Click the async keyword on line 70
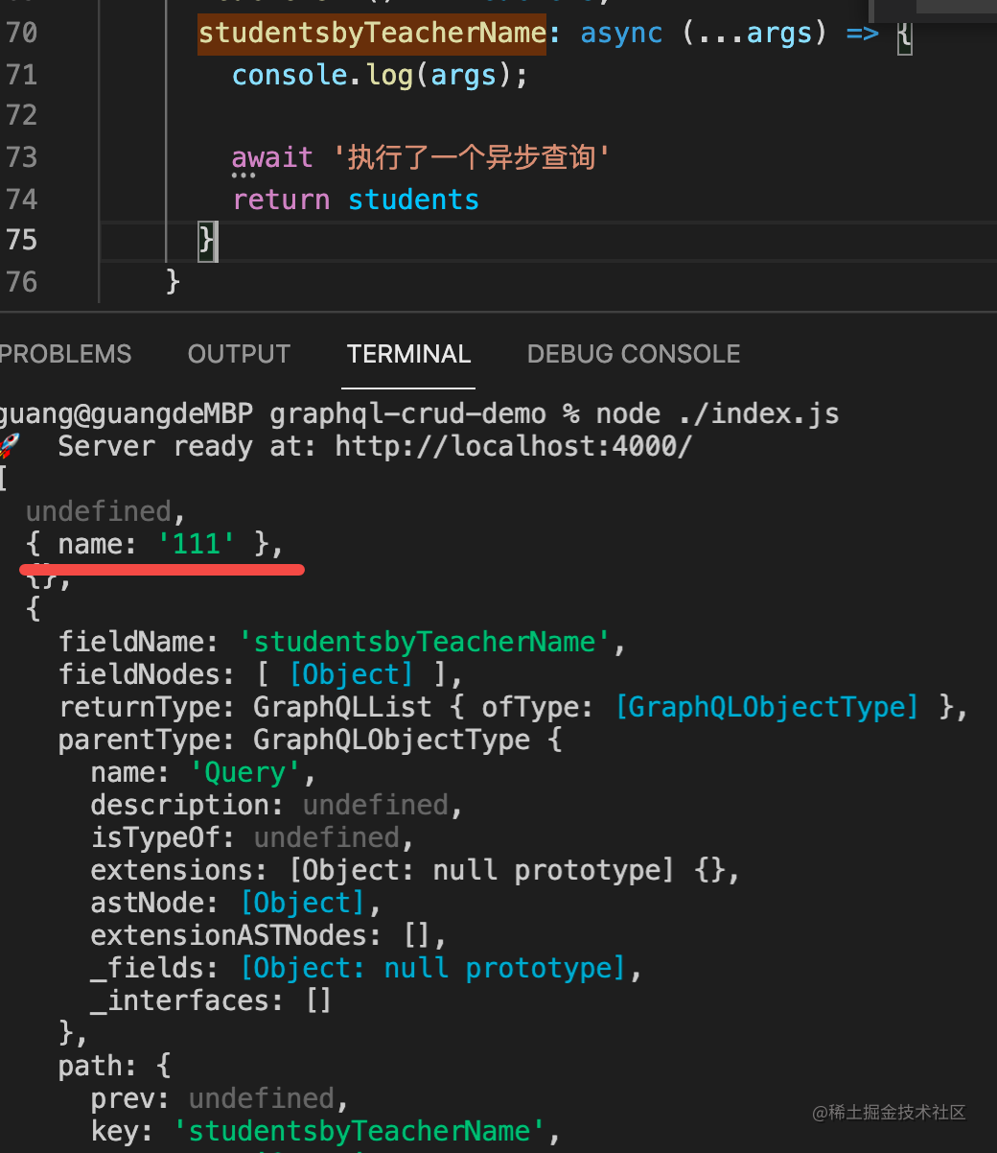This screenshot has height=1153, width=997. coord(621,33)
